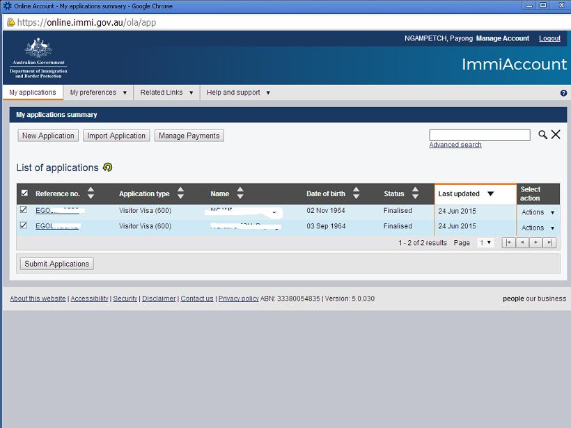The height and width of the screenshot is (428, 571).
Task: Click the browser address bar URL
Action: click(x=86, y=22)
